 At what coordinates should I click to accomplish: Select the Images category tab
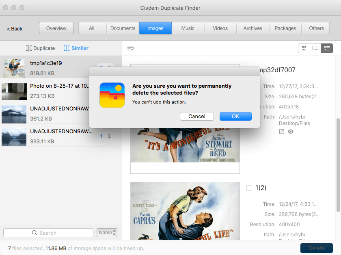(x=155, y=28)
